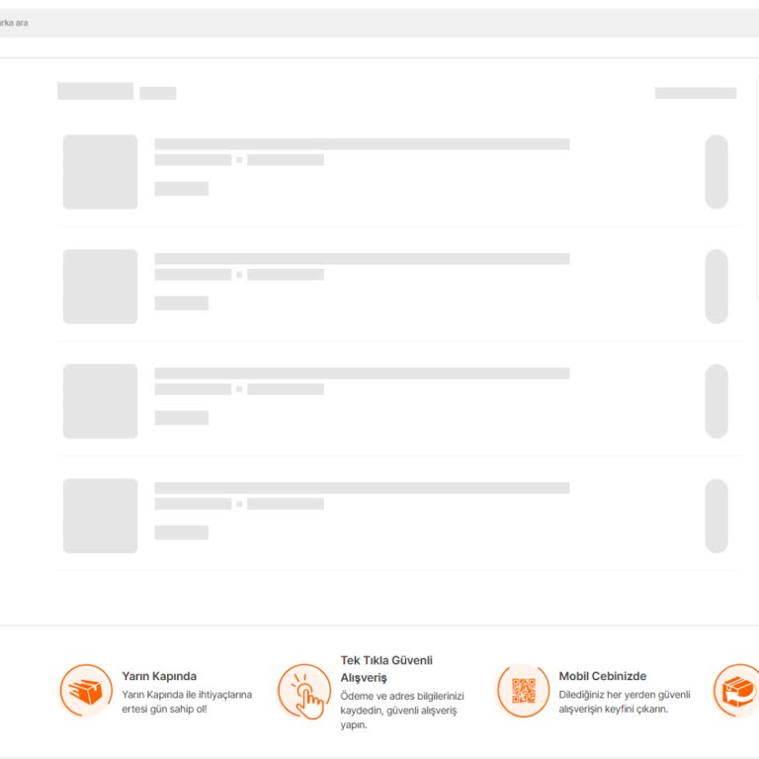This screenshot has width=759, height=759.
Task: Click the Mobil Cebinizde QR code icon
Action: tap(523, 690)
